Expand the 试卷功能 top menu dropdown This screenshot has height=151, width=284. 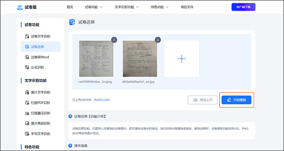click(94, 7)
